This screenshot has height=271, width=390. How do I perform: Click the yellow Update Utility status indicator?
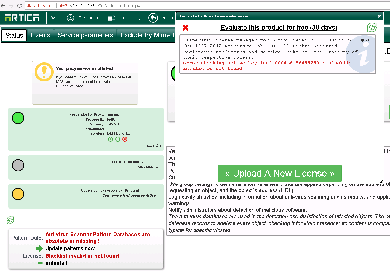click(18, 194)
